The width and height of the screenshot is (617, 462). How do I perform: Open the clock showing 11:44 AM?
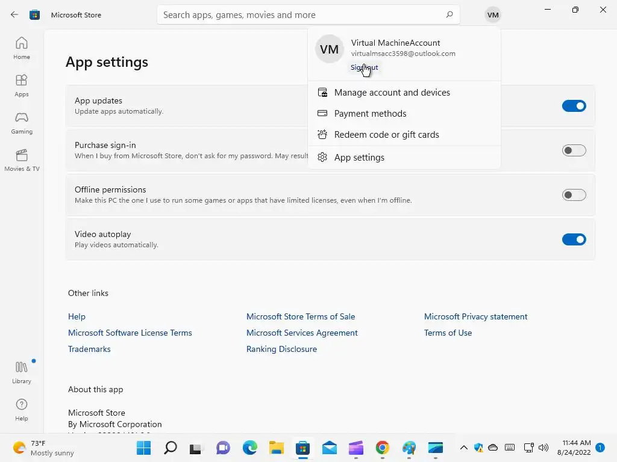pyautogui.click(x=574, y=448)
